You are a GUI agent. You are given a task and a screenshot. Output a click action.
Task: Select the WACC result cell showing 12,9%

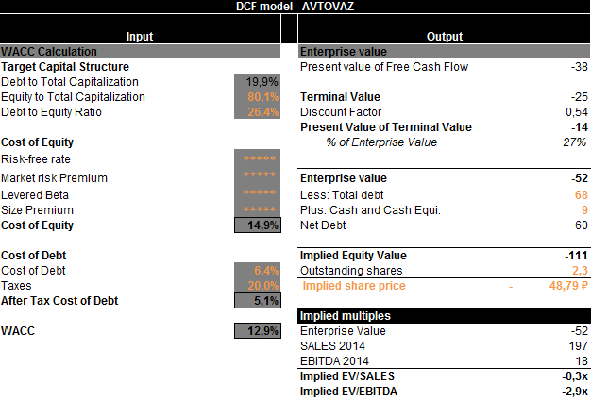[257, 331]
